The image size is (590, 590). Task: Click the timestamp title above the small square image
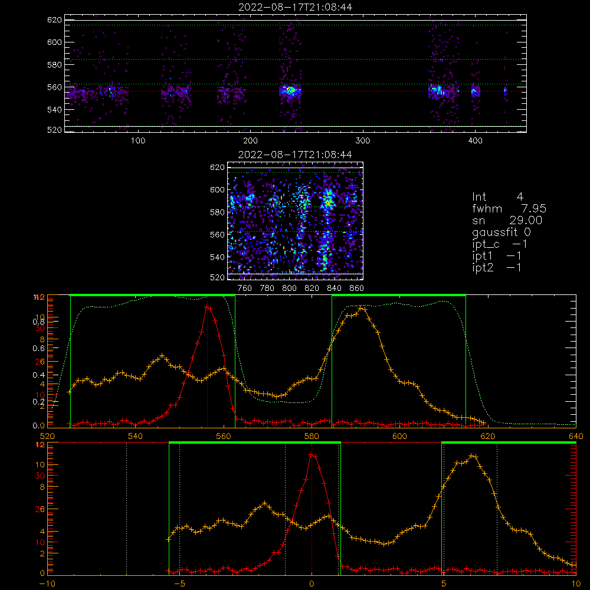(295, 155)
